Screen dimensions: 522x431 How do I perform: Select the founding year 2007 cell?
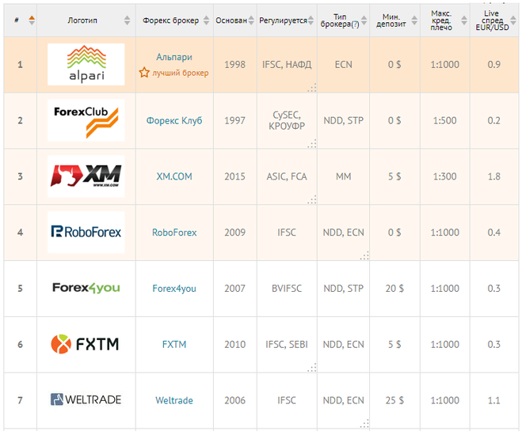(234, 288)
